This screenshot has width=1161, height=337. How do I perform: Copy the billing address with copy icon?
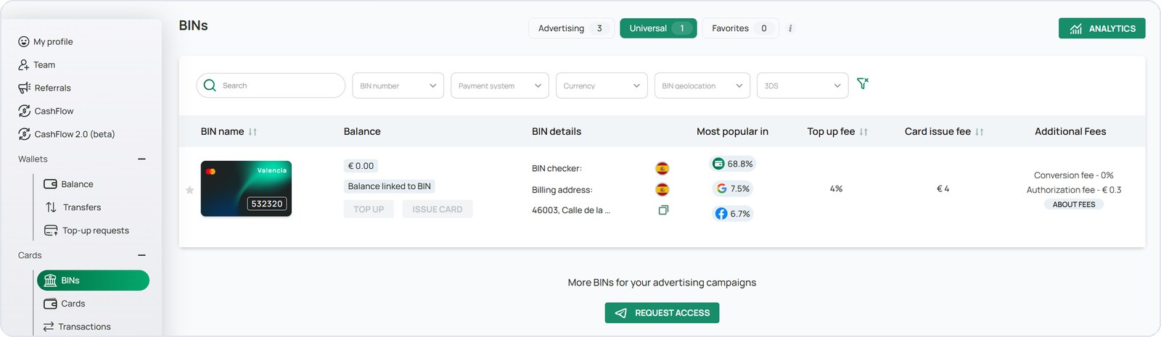pyautogui.click(x=663, y=210)
